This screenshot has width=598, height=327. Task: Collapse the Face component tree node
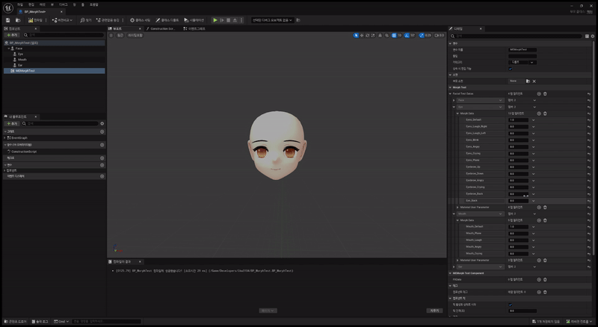point(8,49)
